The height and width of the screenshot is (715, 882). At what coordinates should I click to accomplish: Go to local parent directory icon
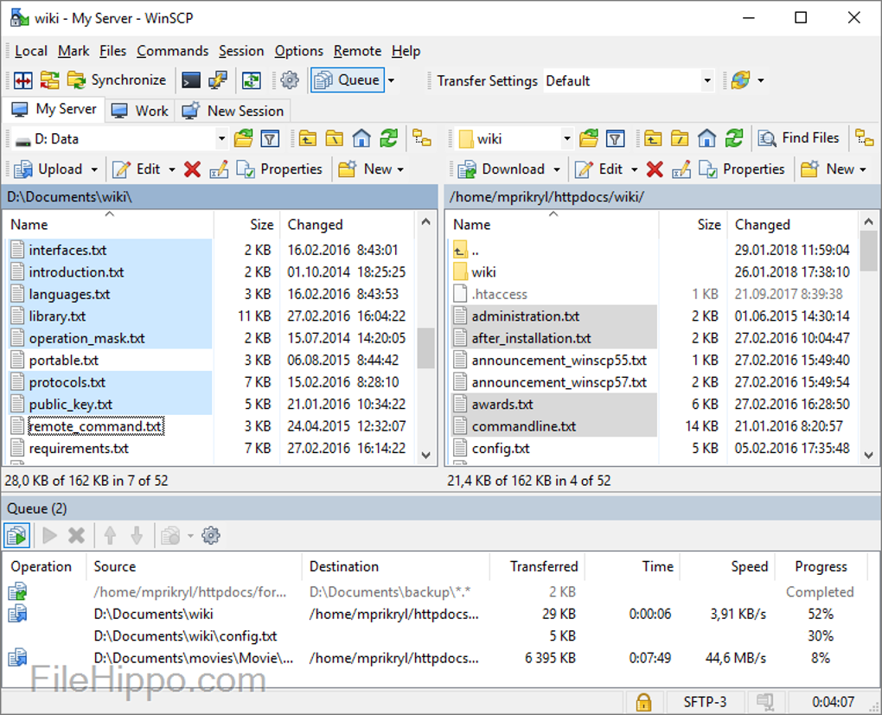click(307, 138)
